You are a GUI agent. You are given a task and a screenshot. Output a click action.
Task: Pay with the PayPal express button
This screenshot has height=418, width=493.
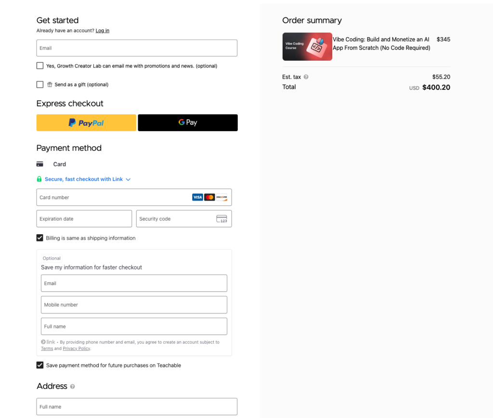(x=86, y=122)
